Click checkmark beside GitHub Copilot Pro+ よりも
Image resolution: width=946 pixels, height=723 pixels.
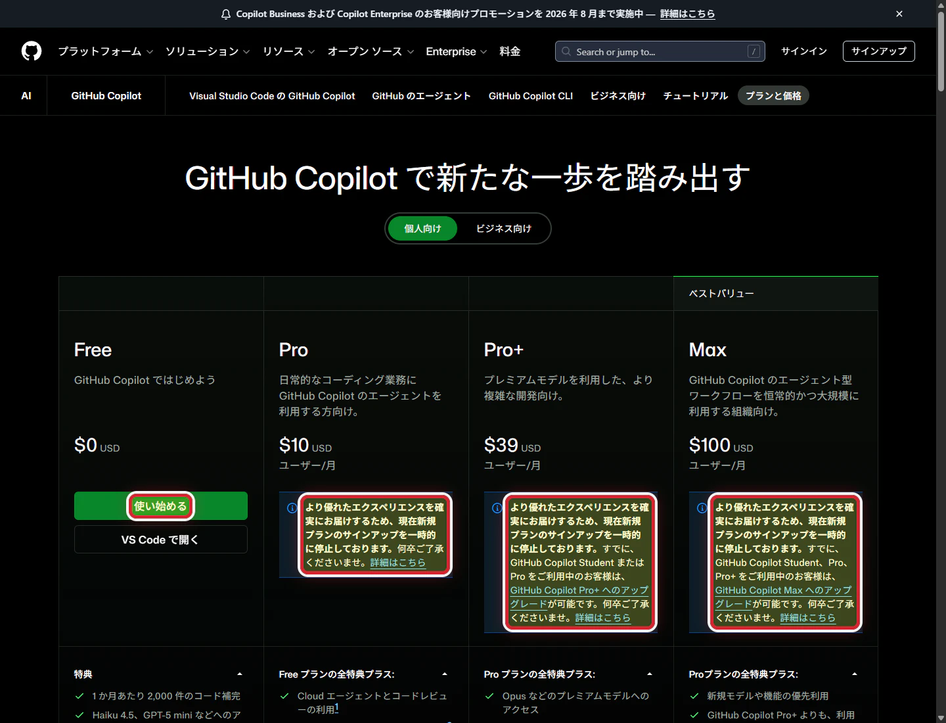694,715
